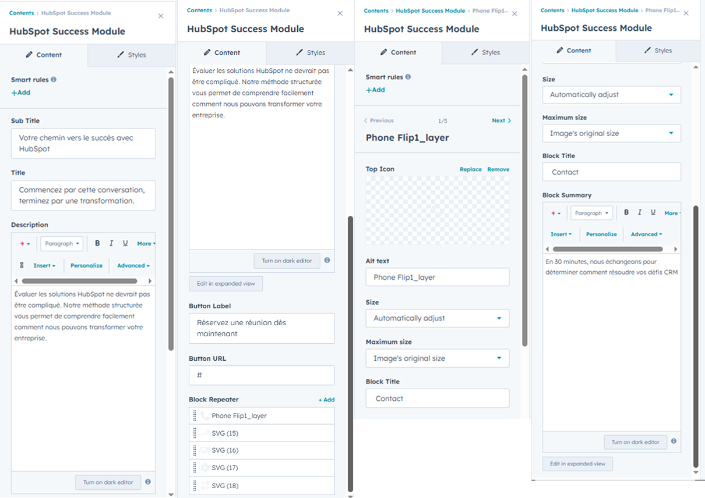The height and width of the screenshot is (498, 705).
Task: Click the Smart rules info icon in leftmost panel
Action: [x=54, y=79]
